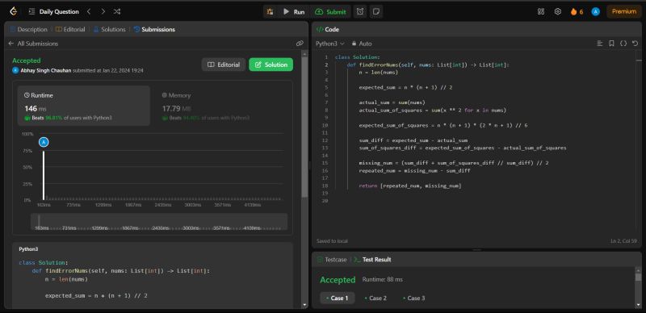646x313 pixels.
Task: Click the braces icon in editor toolbar
Action: coord(623,44)
